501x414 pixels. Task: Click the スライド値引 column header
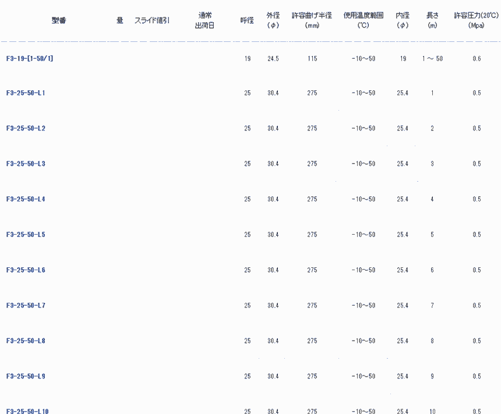152,20
